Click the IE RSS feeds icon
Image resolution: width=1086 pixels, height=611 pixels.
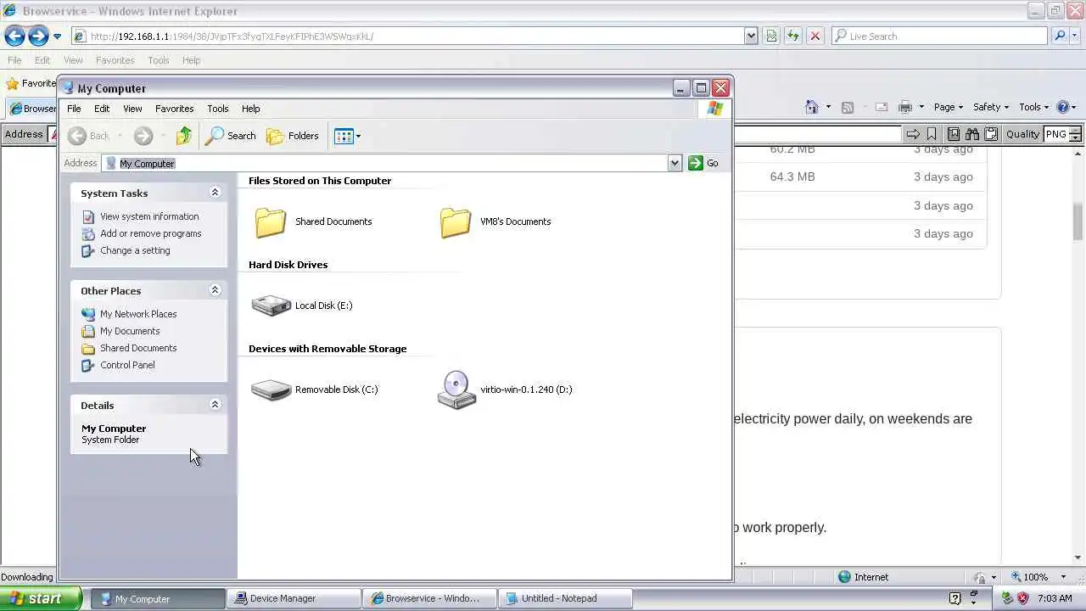[x=847, y=107]
